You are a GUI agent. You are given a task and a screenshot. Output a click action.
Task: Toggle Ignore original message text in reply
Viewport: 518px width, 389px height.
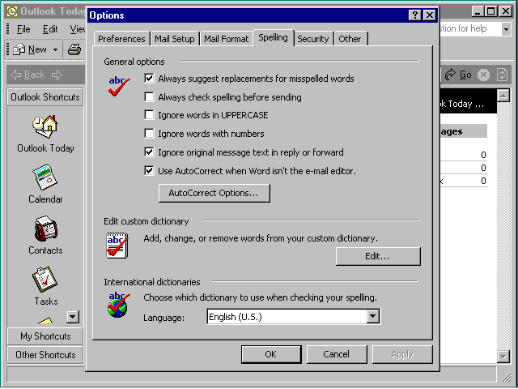coord(149,152)
